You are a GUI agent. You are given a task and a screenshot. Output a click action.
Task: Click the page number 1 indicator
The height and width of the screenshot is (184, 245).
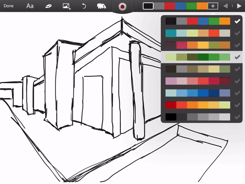click(x=232, y=6)
